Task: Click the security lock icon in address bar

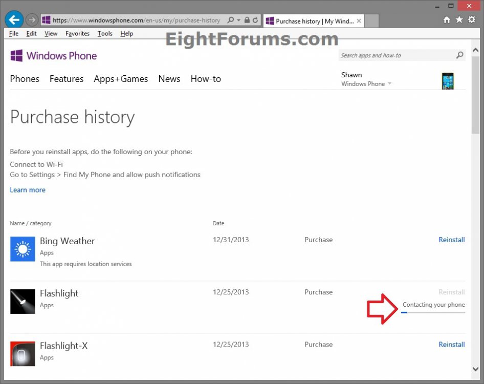Action: [x=247, y=20]
